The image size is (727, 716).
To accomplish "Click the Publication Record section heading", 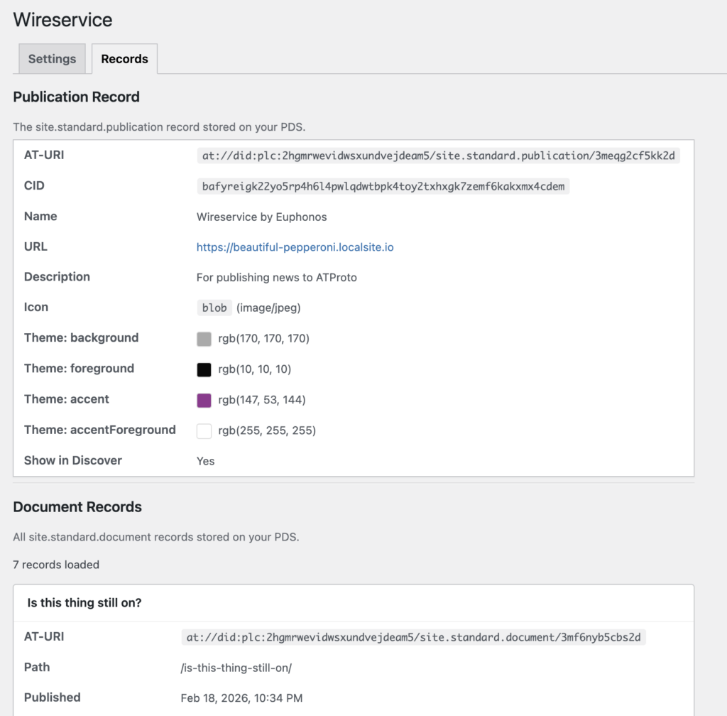I will pyautogui.click(x=76, y=97).
